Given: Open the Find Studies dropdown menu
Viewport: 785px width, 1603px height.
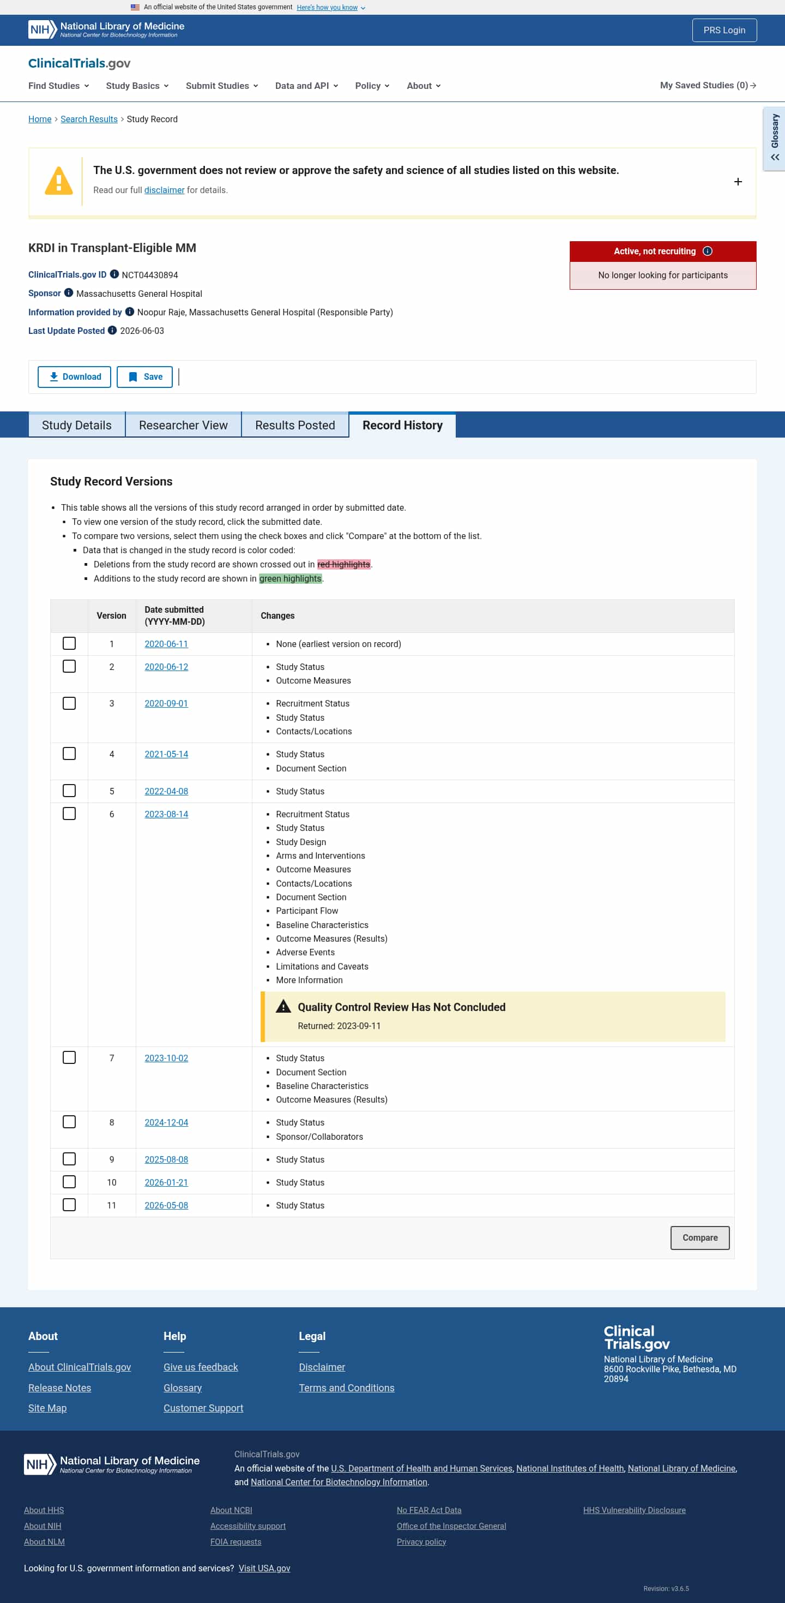Looking at the screenshot, I should tap(58, 86).
